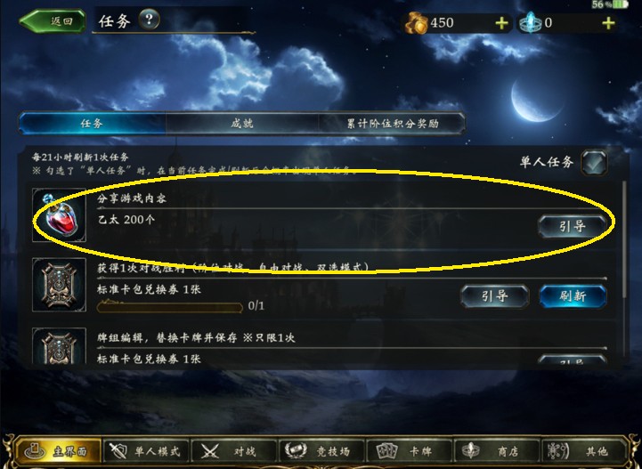The image size is (642, 469).
Task: Click 引导 for the battle win quest
Action: [494, 296]
